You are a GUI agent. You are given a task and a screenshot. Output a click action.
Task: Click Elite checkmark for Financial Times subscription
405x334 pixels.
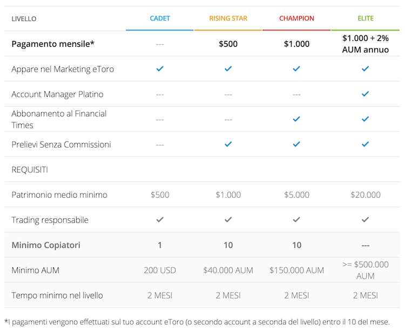(x=365, y=119)
